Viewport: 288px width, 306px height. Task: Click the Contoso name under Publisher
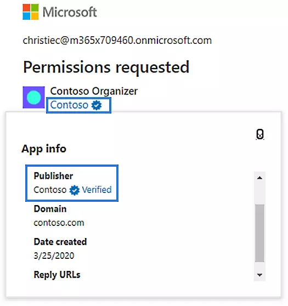(x=50, y=190)
